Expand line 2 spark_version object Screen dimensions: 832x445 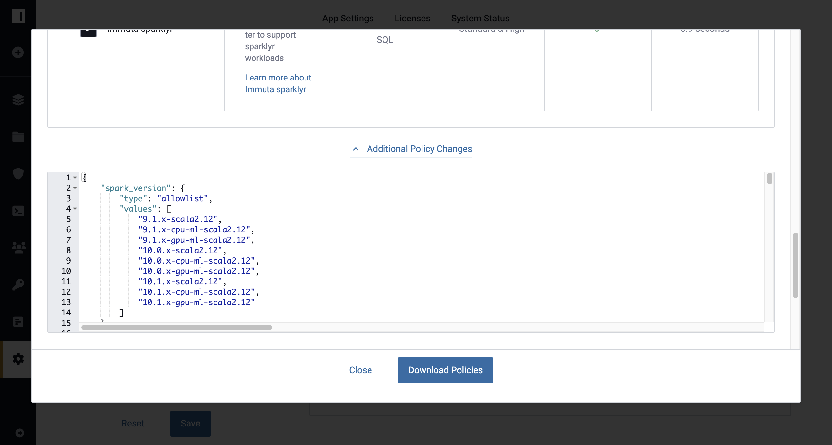click(x=75, y=187)
